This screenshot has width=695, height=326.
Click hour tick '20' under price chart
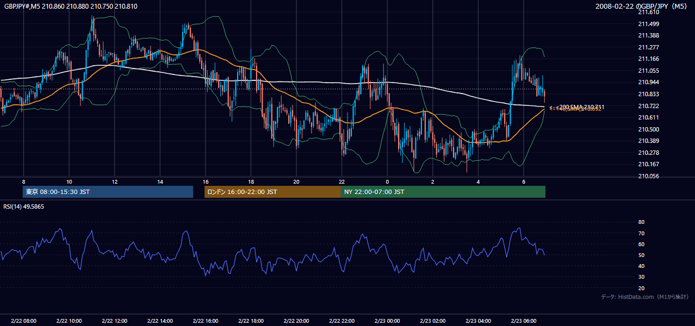click(296, 181)
